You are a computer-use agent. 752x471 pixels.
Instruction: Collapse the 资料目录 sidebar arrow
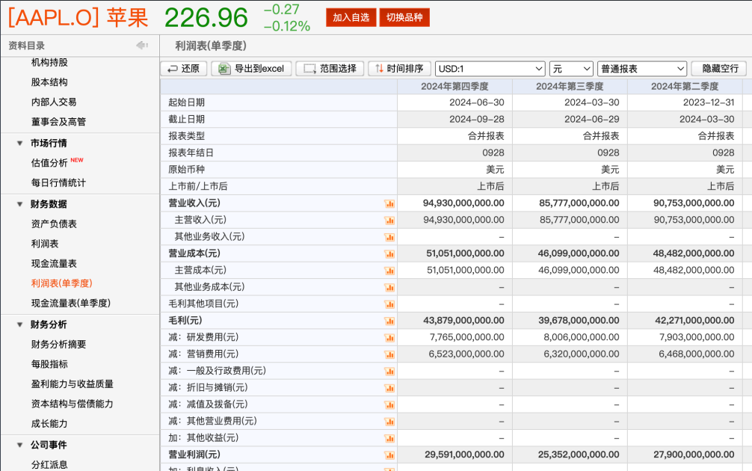[142, 46]
